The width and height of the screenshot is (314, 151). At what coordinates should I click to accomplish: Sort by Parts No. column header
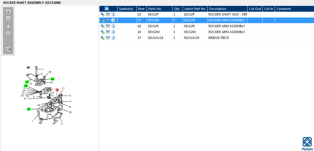click(x=159, y=9)
